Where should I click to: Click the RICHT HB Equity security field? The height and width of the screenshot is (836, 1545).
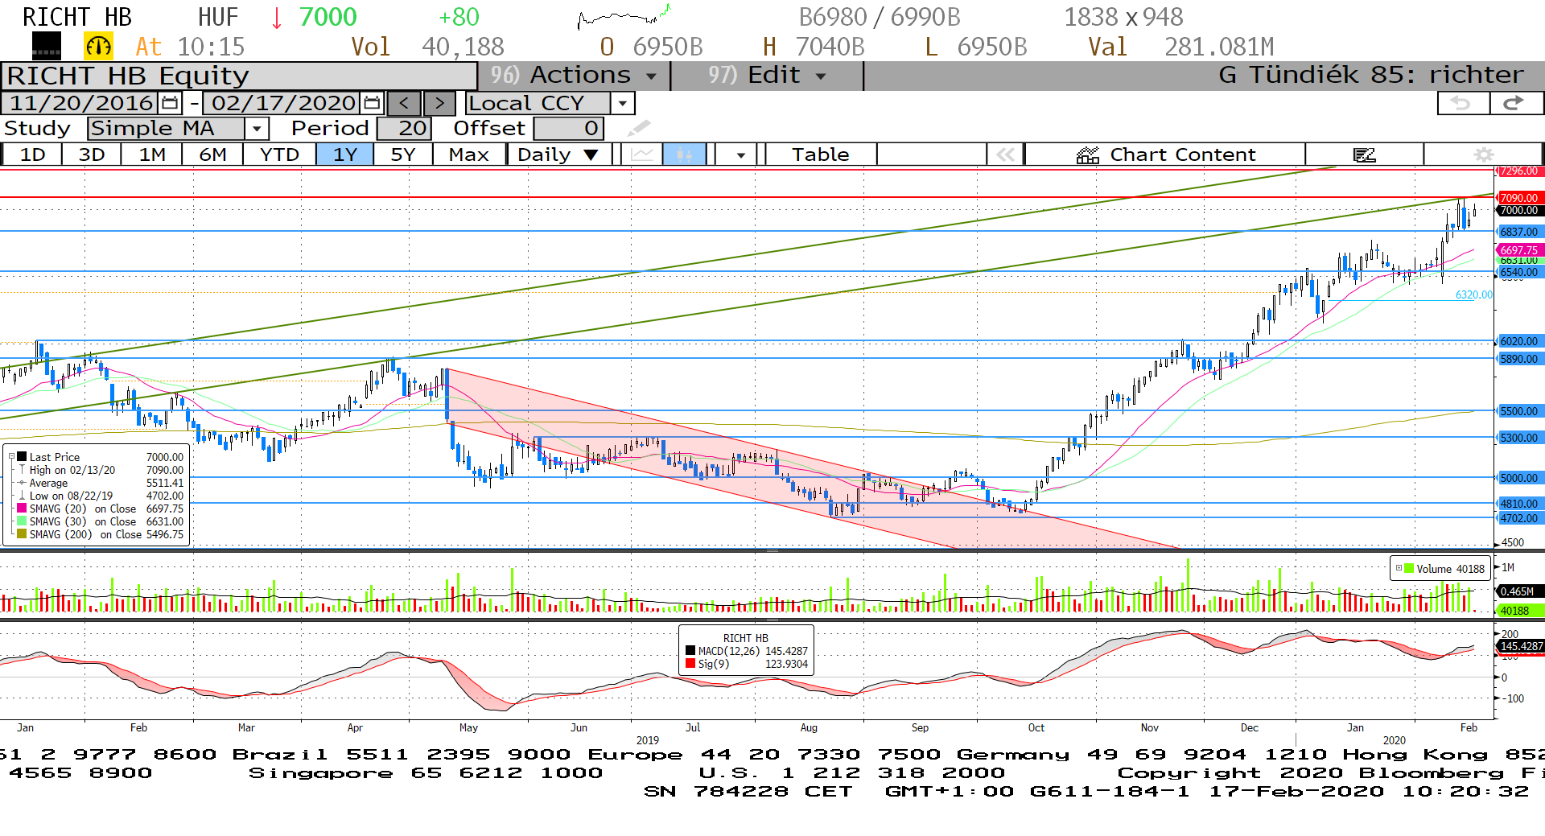[239, 76]
